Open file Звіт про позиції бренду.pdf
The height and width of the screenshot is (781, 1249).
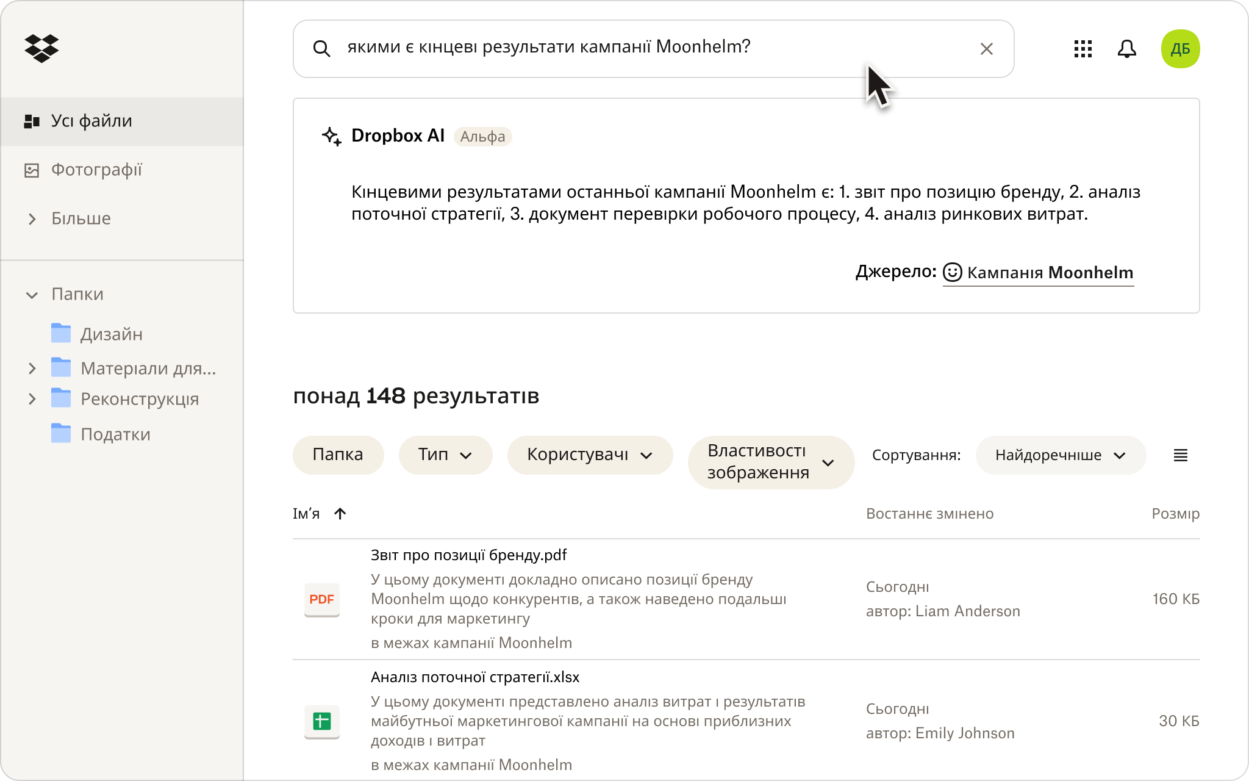point(468,555)
